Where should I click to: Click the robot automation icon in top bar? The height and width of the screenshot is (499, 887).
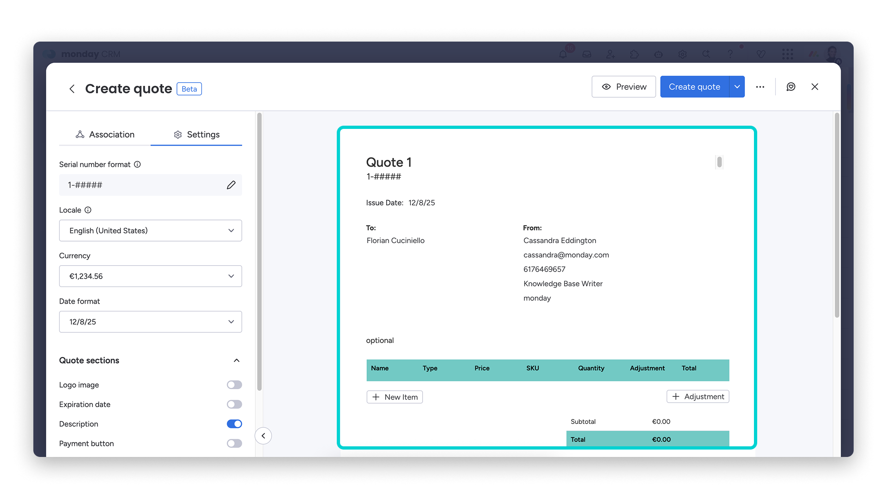point(658,54)
